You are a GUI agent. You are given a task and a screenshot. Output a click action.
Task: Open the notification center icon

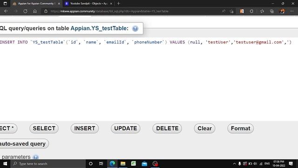(x=291, y=164)
